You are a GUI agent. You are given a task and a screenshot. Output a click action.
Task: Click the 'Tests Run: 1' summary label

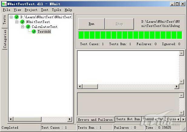tap(120, 44)
